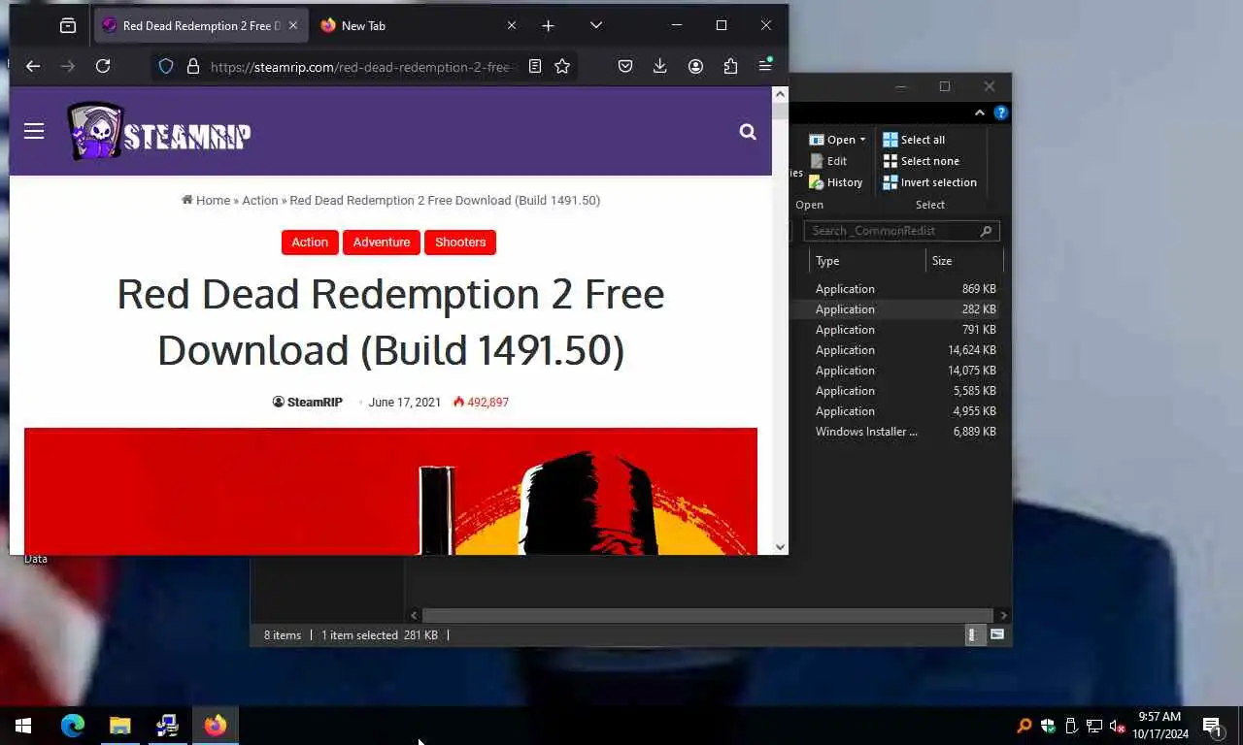The image size is (1243, 745).
Task: Switch Explorer to large icons view
Action: [x=997, y=635]
